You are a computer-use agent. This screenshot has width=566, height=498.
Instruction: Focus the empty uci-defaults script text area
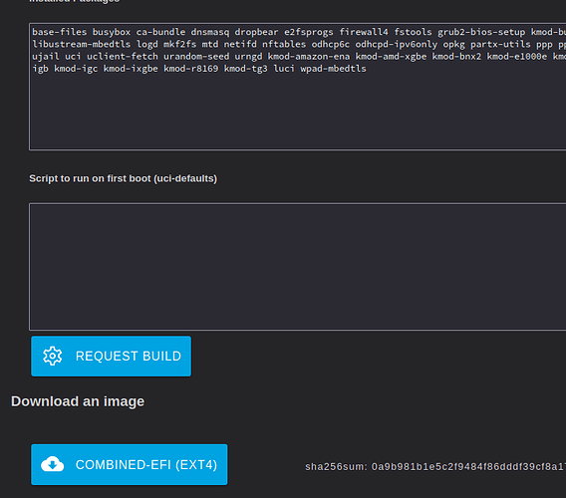297,267
